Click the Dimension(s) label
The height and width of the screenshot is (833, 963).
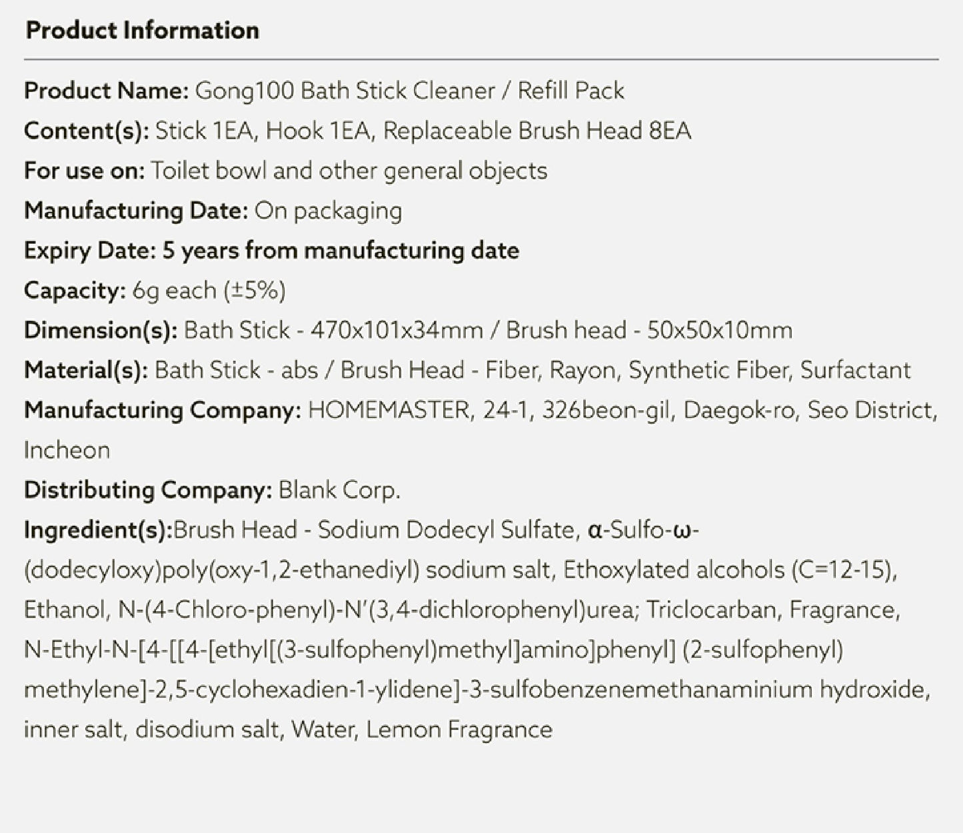coord(101,331)
